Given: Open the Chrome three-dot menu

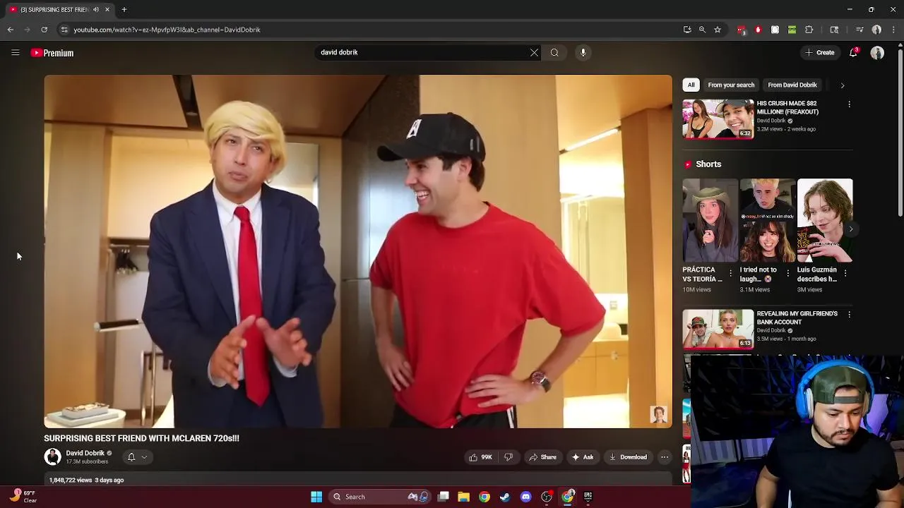Looking at the screenshot, I should (x=893, y=30).
